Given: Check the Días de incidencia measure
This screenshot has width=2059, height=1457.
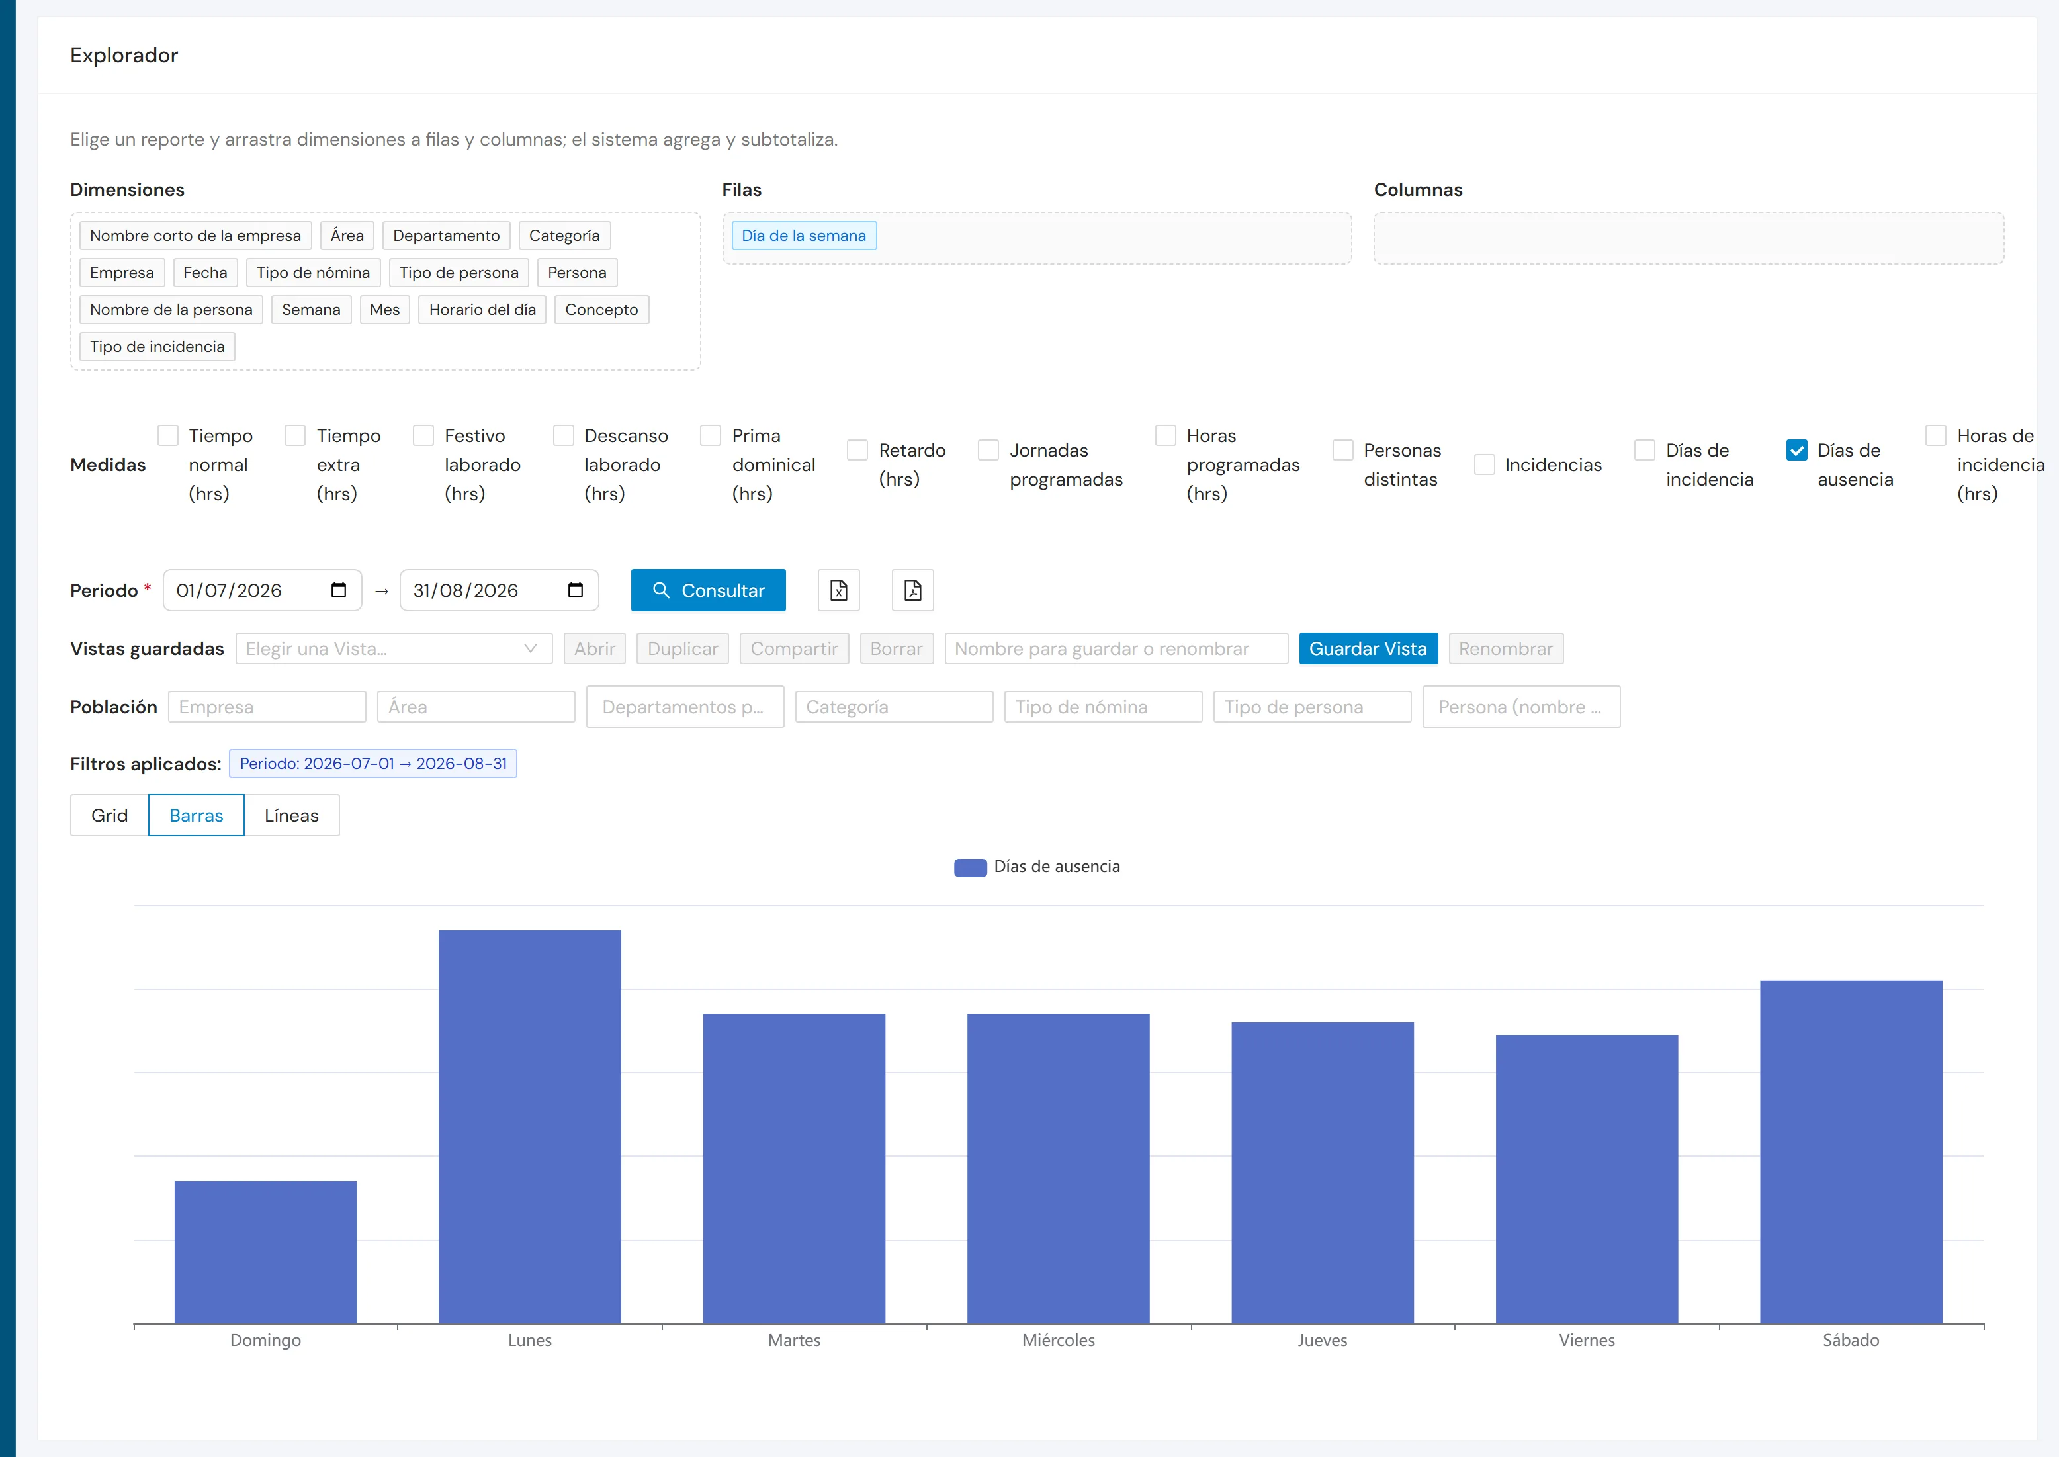Looking at the screenshot, I should pyautogui.click(x=1645, y=451).
